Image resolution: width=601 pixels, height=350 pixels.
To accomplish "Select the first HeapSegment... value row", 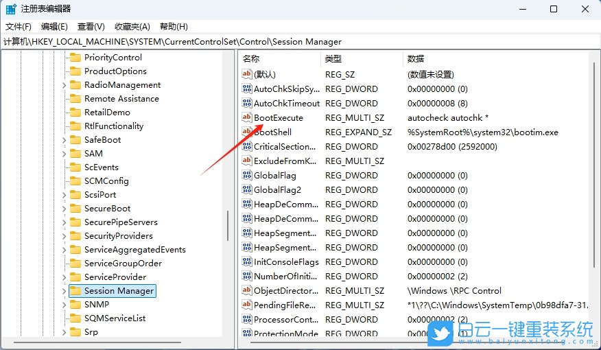I will [414, 233].
